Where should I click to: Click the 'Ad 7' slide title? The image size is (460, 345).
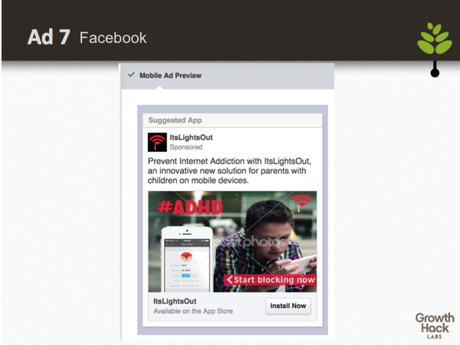tap(49, 38)
